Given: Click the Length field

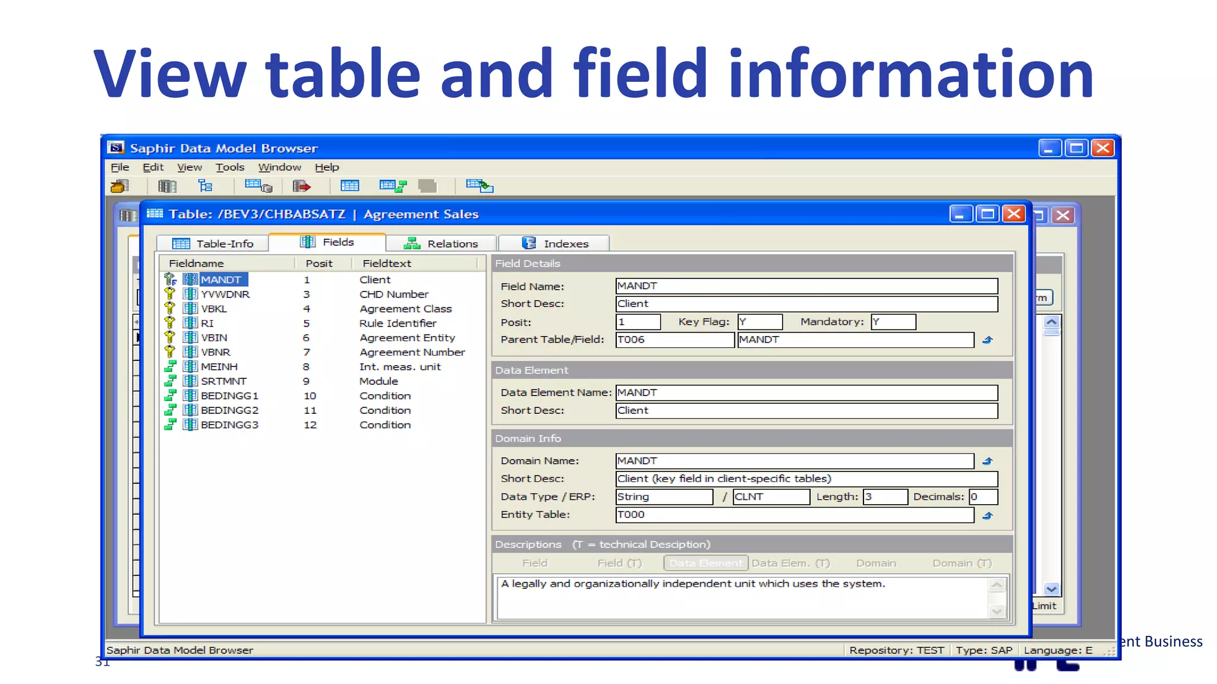Looking at the screenshot, I should tap(885, 497).
